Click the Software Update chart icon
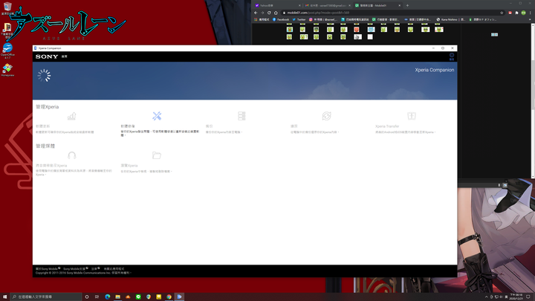This screenshot has height=301, width=535. (71, 116)
